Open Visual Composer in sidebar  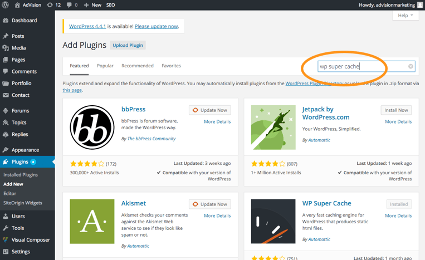30,240
